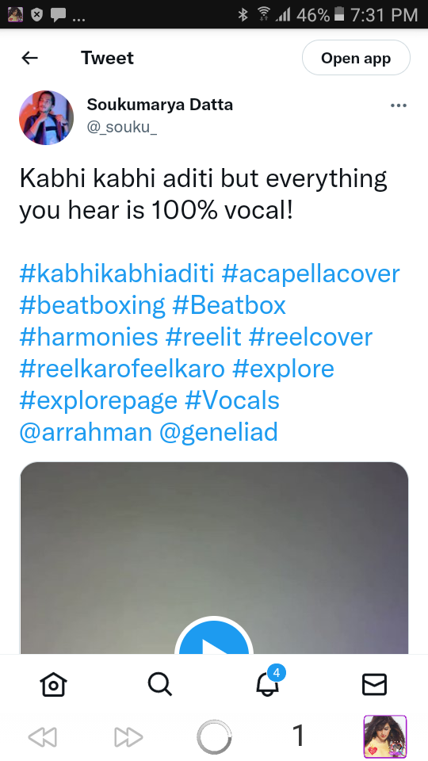Screen dimensions: 428x761
Task: Open the @_souku_ handle
Action: coord(122,127)
